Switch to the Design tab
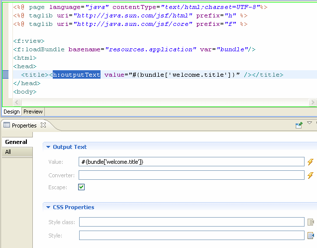This screenshot has height=248, width=317. tap(11, 112)
